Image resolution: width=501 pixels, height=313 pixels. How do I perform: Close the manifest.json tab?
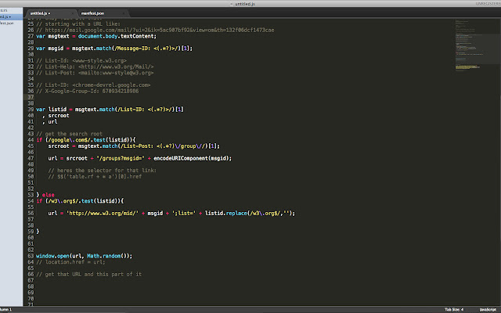click(x=124, y=13)
